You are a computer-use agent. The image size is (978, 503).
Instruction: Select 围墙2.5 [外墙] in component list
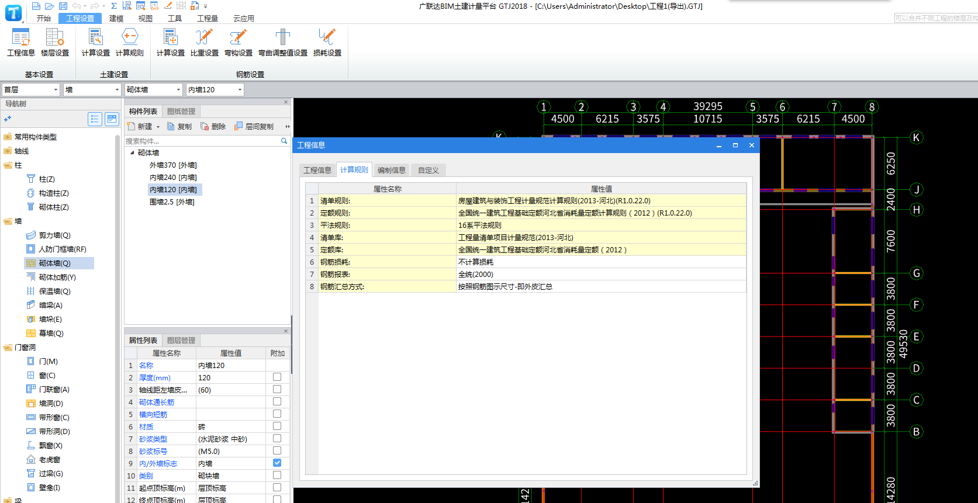[x=172, y=202]
